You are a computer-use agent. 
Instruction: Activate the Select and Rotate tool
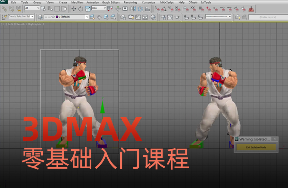coord(81,8)
